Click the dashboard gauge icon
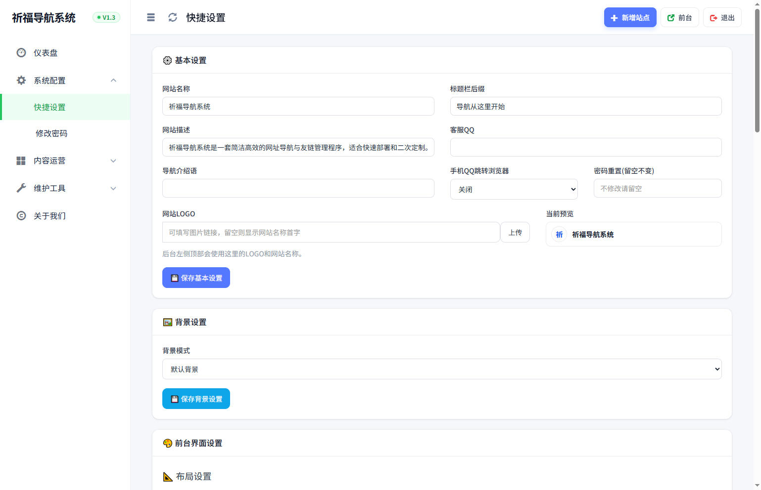The image size is (761, 490). click(21, 53)
